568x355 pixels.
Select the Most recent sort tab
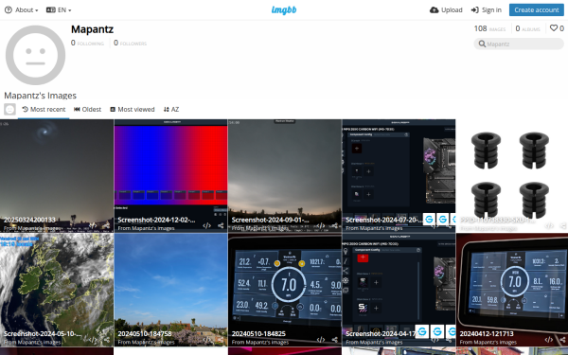(x=44, y=110)
